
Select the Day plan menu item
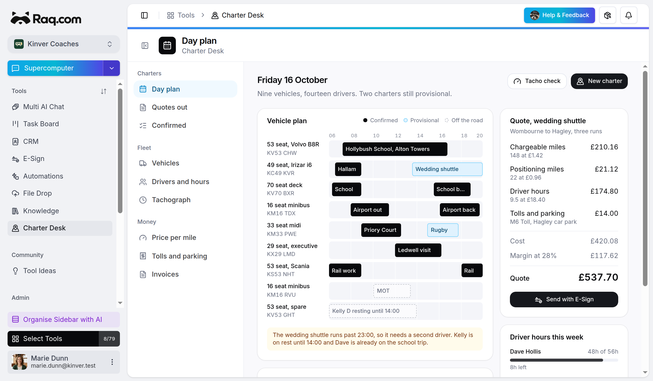click(185, 89)
